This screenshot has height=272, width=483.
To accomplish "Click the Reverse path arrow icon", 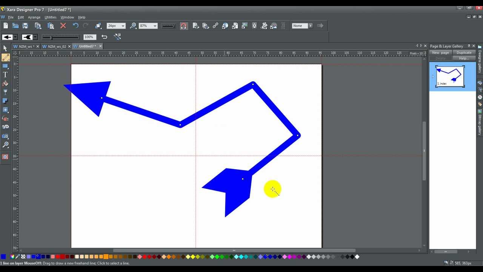I will point(105,37).
